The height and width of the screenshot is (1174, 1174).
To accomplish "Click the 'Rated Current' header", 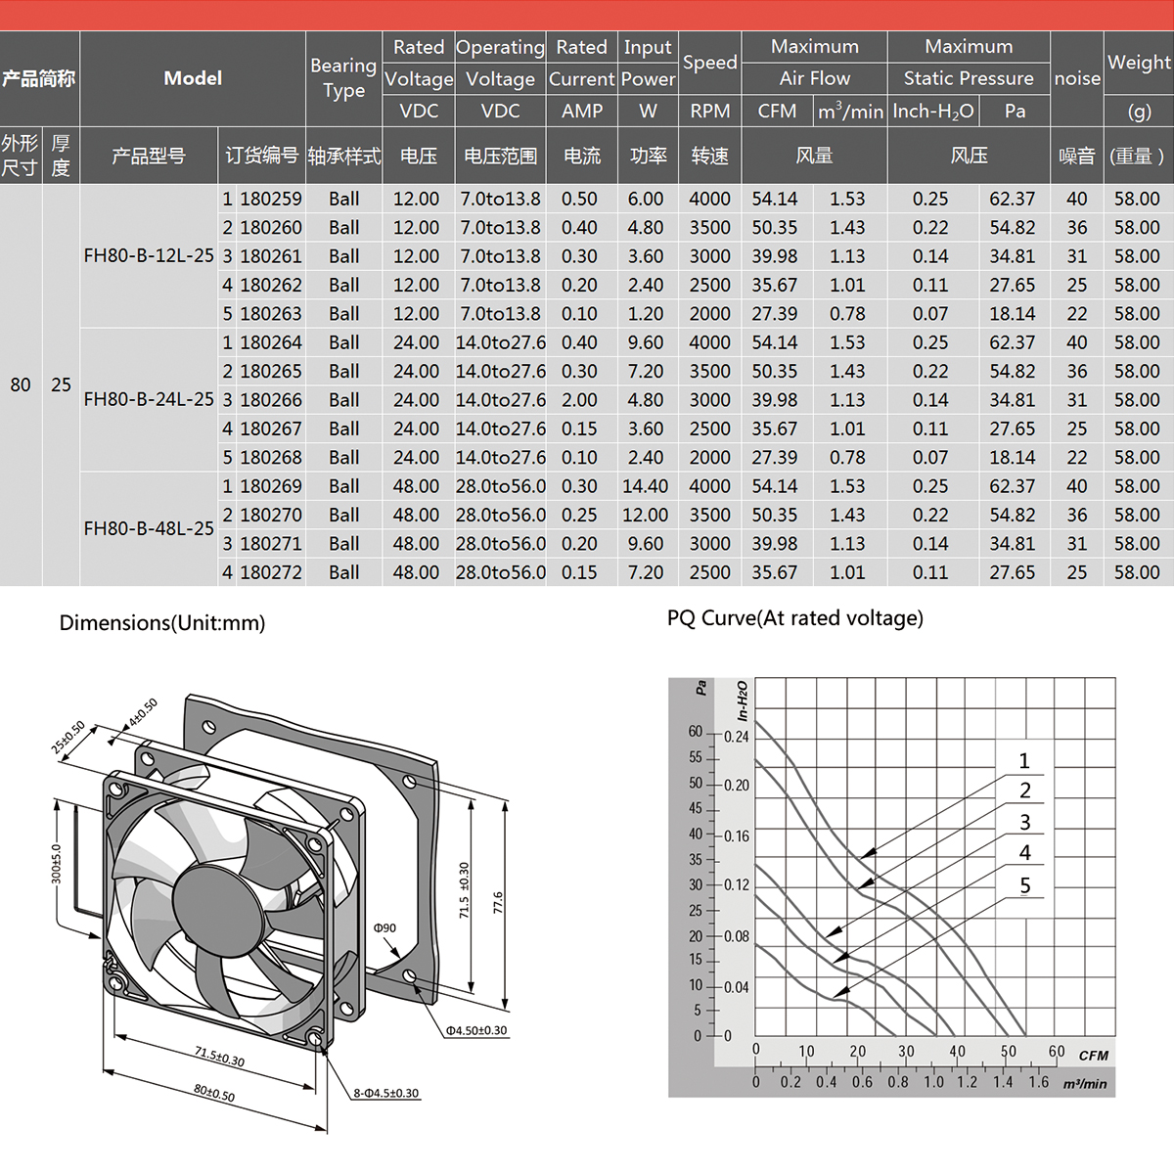I will click(582, 63).
